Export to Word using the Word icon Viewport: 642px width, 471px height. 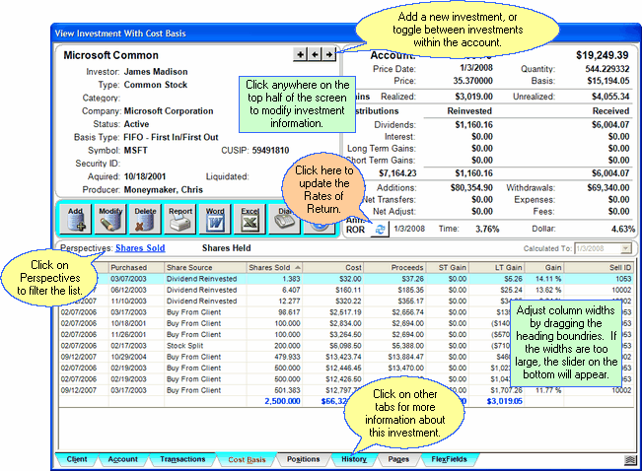214,218
